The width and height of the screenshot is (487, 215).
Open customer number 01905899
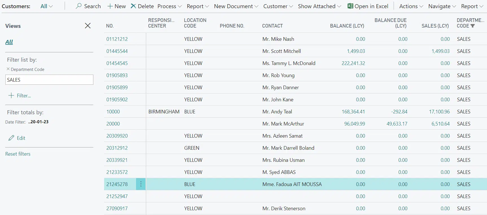pos(117,88)
